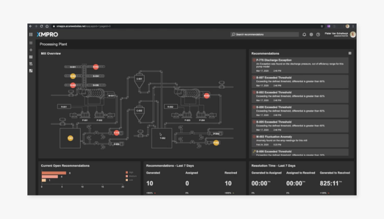384x219 pixels.
Task: Open the B-002 Exceeded Threshold recommendation
Action: pyautogui.click(x=300, y=96)
